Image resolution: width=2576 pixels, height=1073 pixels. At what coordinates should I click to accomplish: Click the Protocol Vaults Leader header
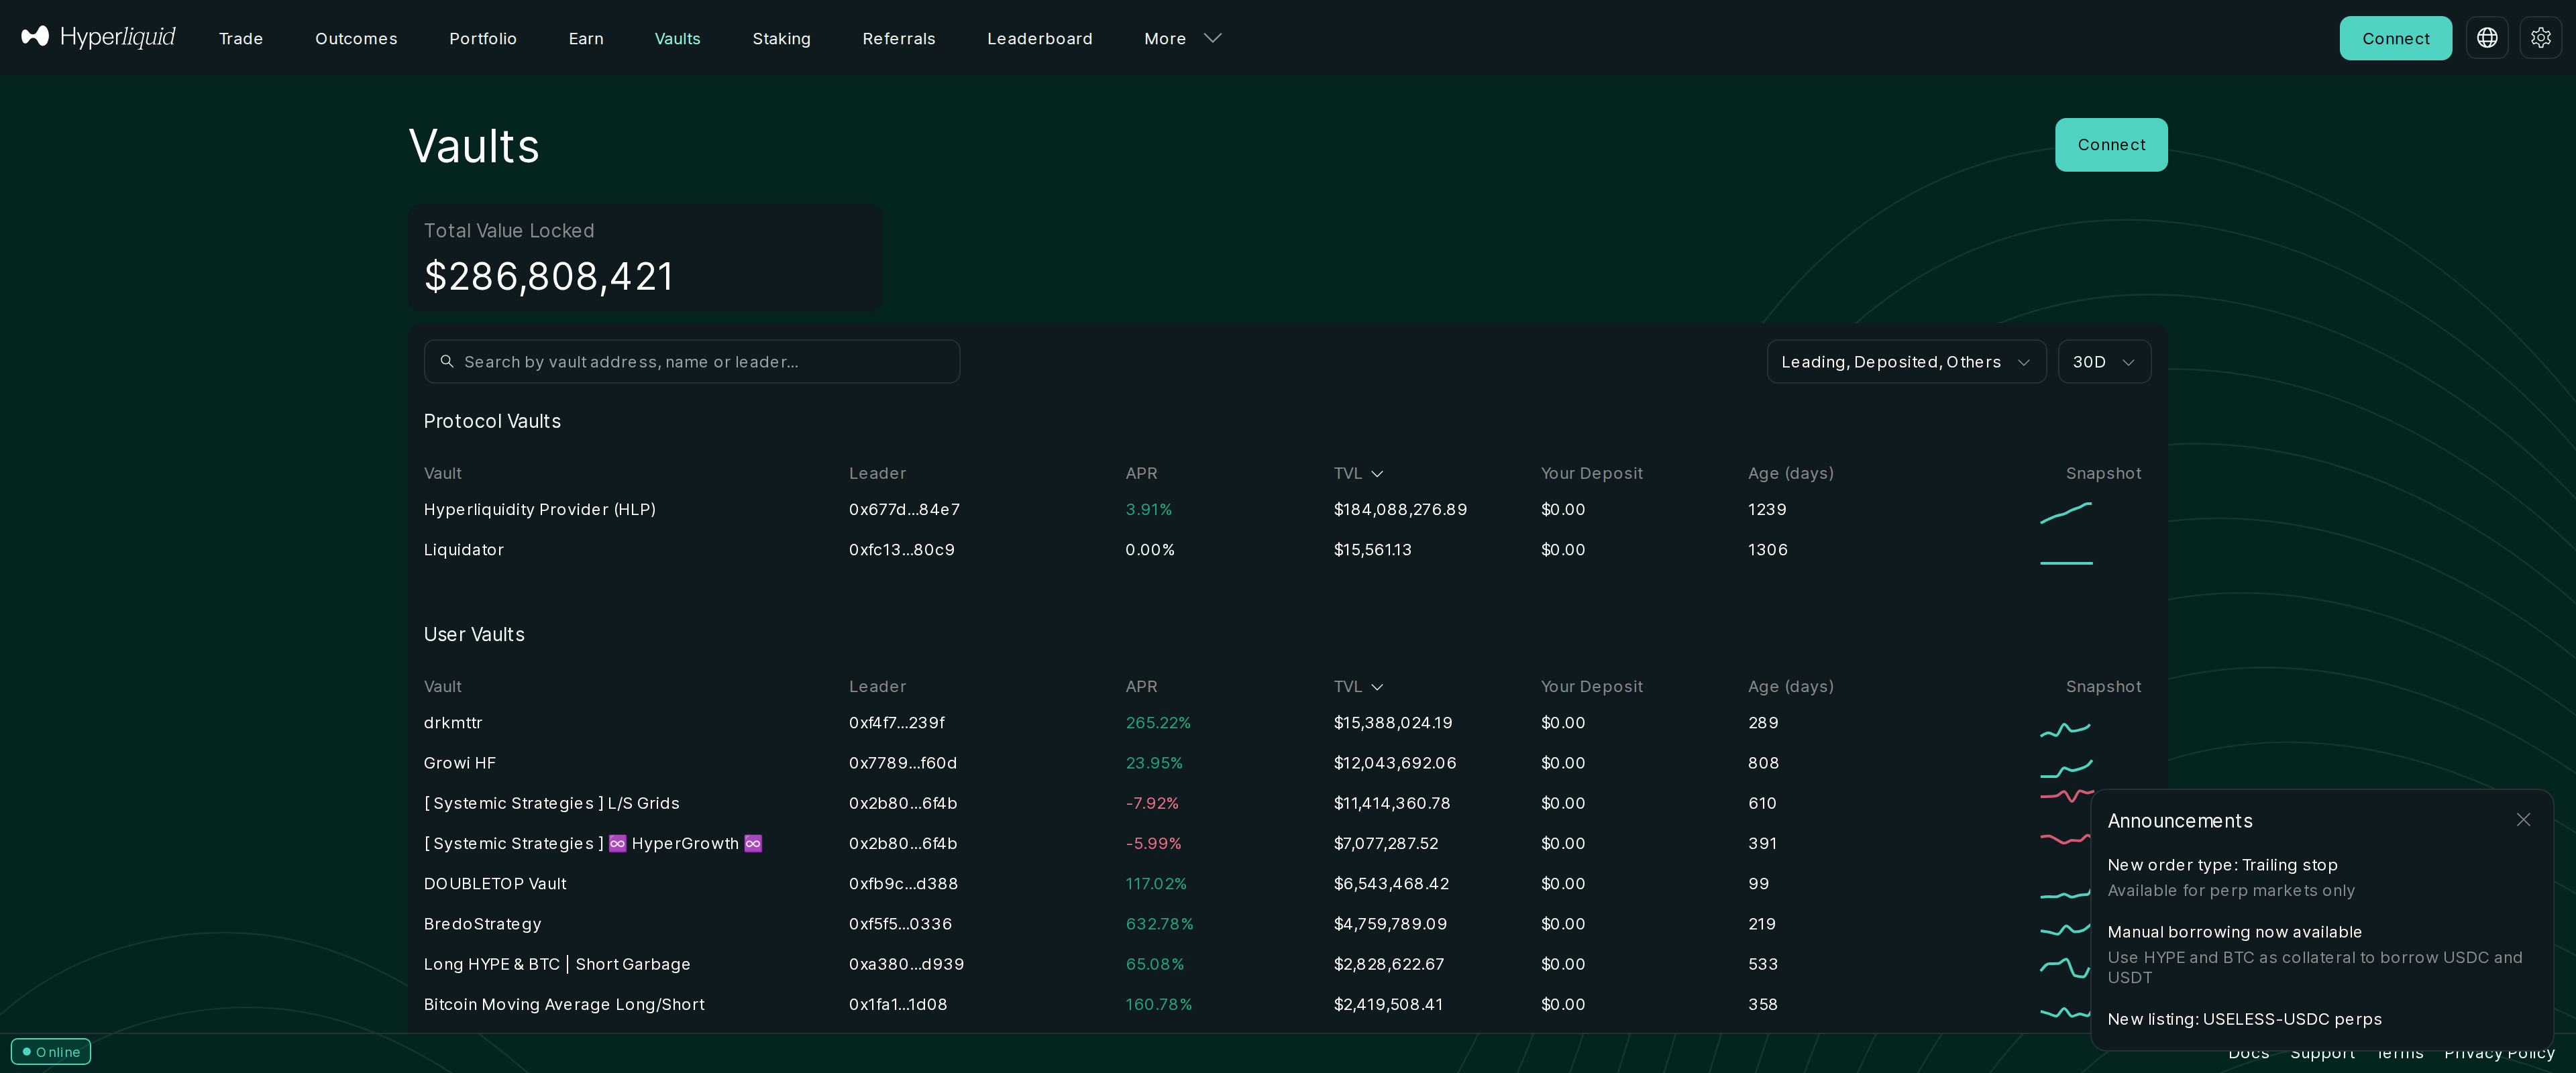[x=877, y=473]
